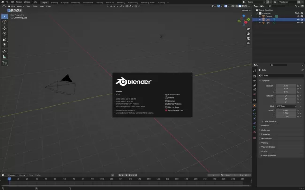Hide the Camera object in the outliner
Image resolution: width=305 pixels, height=190 pixels.
pyautogui.click(x=298, y=16)
